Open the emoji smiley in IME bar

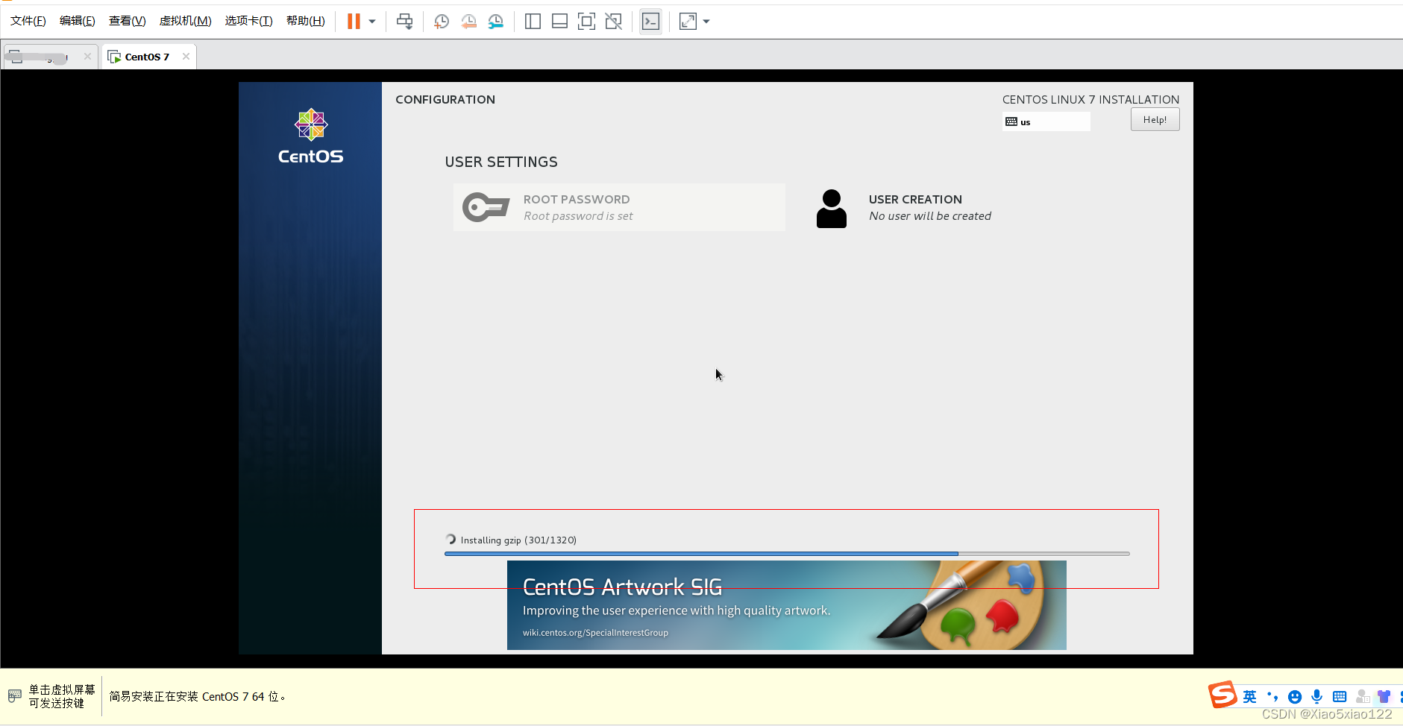1295,697
